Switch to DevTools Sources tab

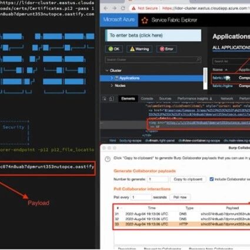click(x=165, y=99)
